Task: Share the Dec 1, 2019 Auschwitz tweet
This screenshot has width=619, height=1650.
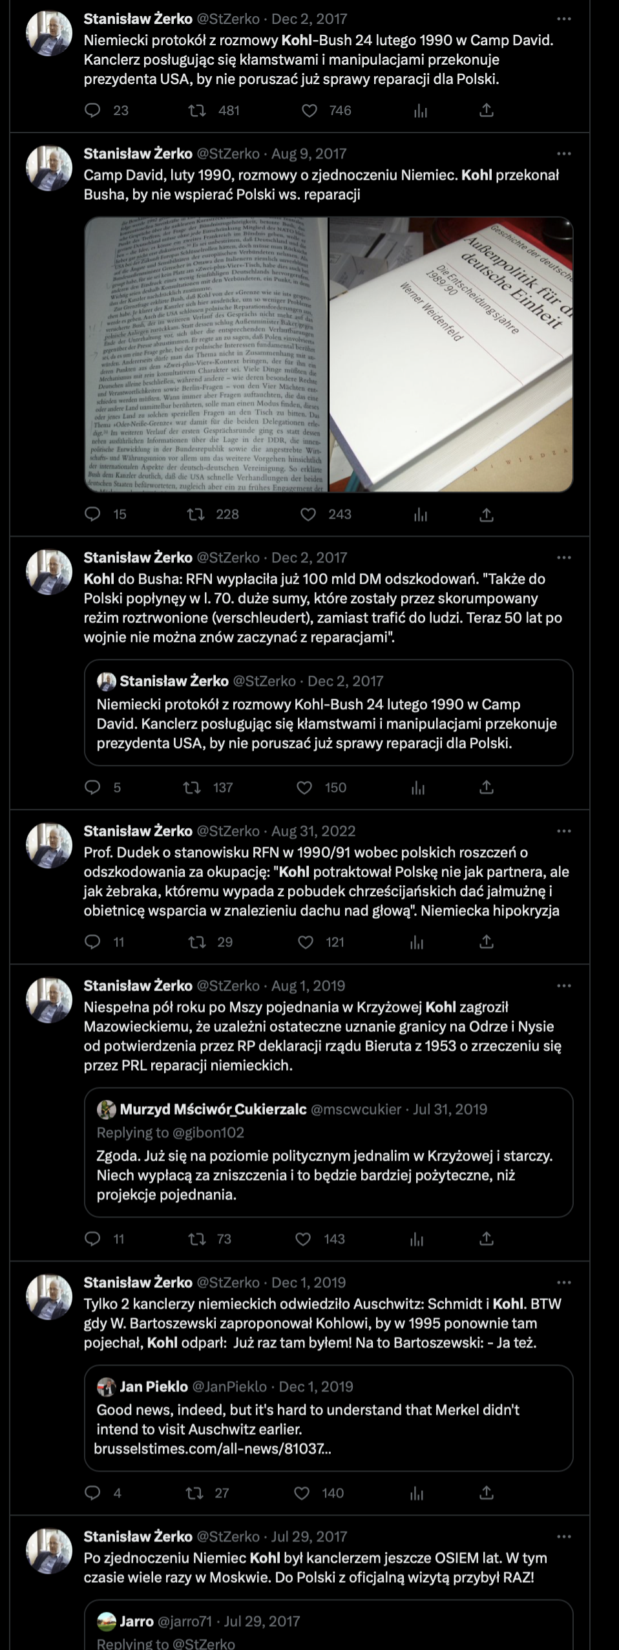Action: click(x=487, y=1493)
